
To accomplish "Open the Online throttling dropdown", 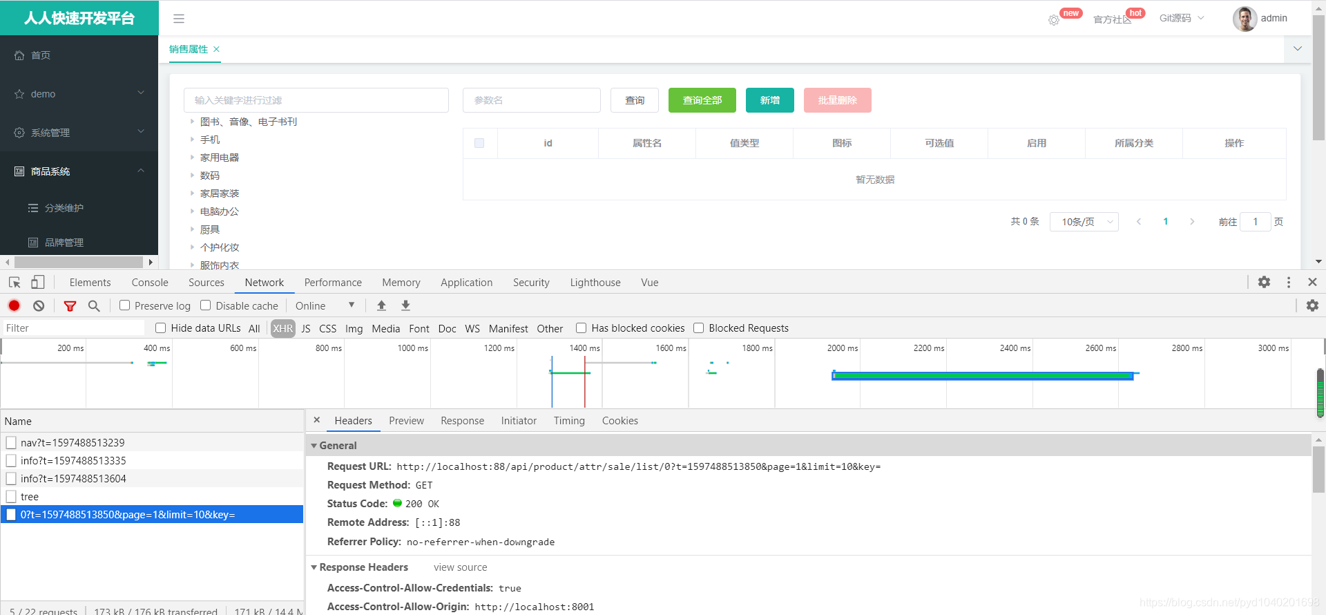I will (x=325, y=305).
